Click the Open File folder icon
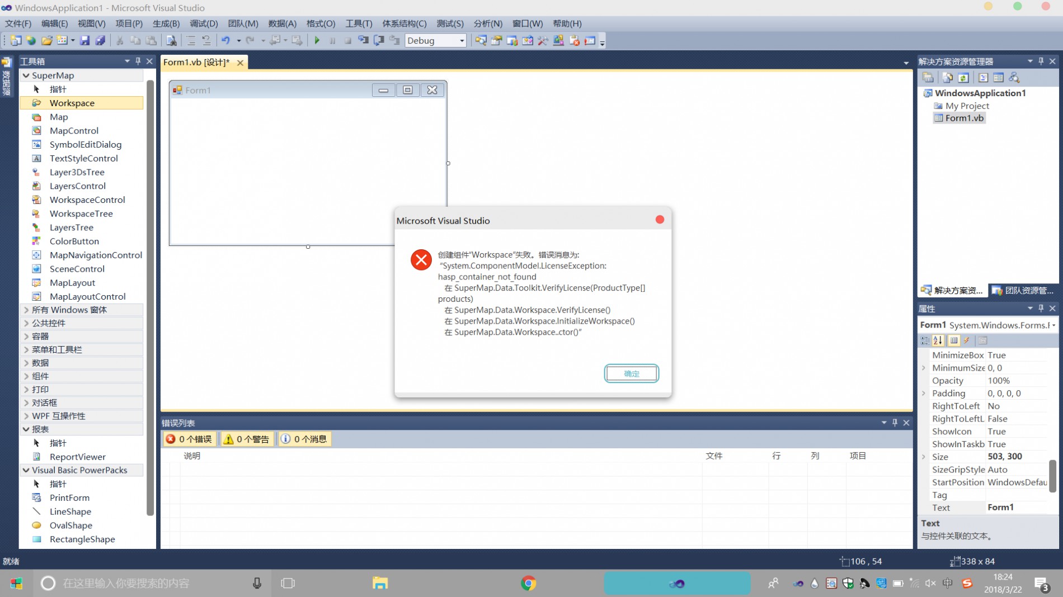Image resolution: width=1063 pixels, height=597 pixels. click(47, 40)
